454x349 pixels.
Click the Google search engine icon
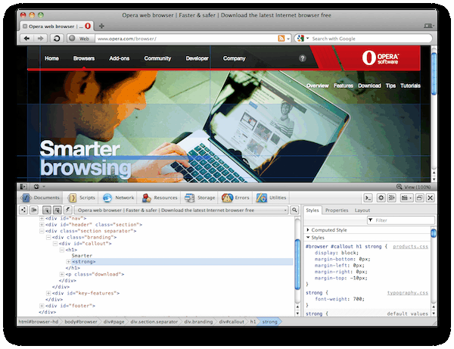click(x=300, y=38)
